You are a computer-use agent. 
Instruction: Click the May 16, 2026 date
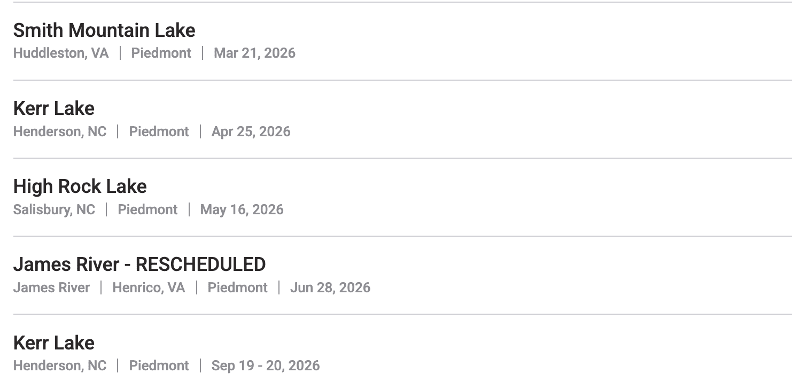pos(242,209)
